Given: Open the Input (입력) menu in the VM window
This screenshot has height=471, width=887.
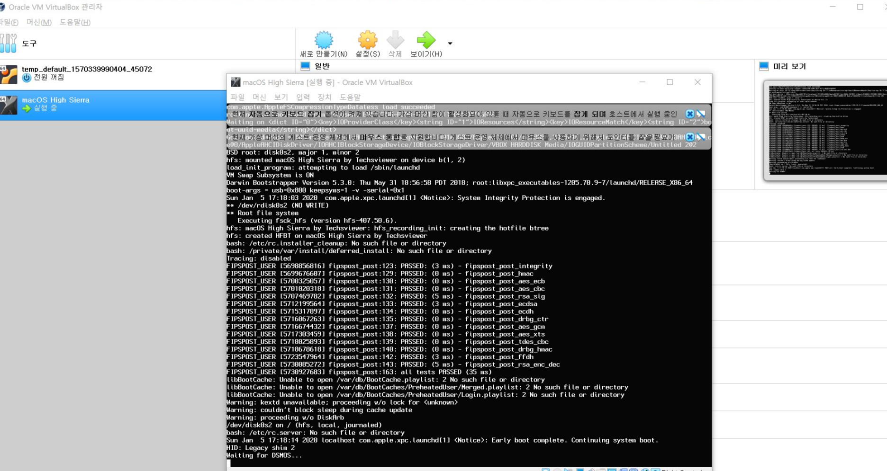Looking at the screenshot, I should pyautogui.click(x=303, y=97).
